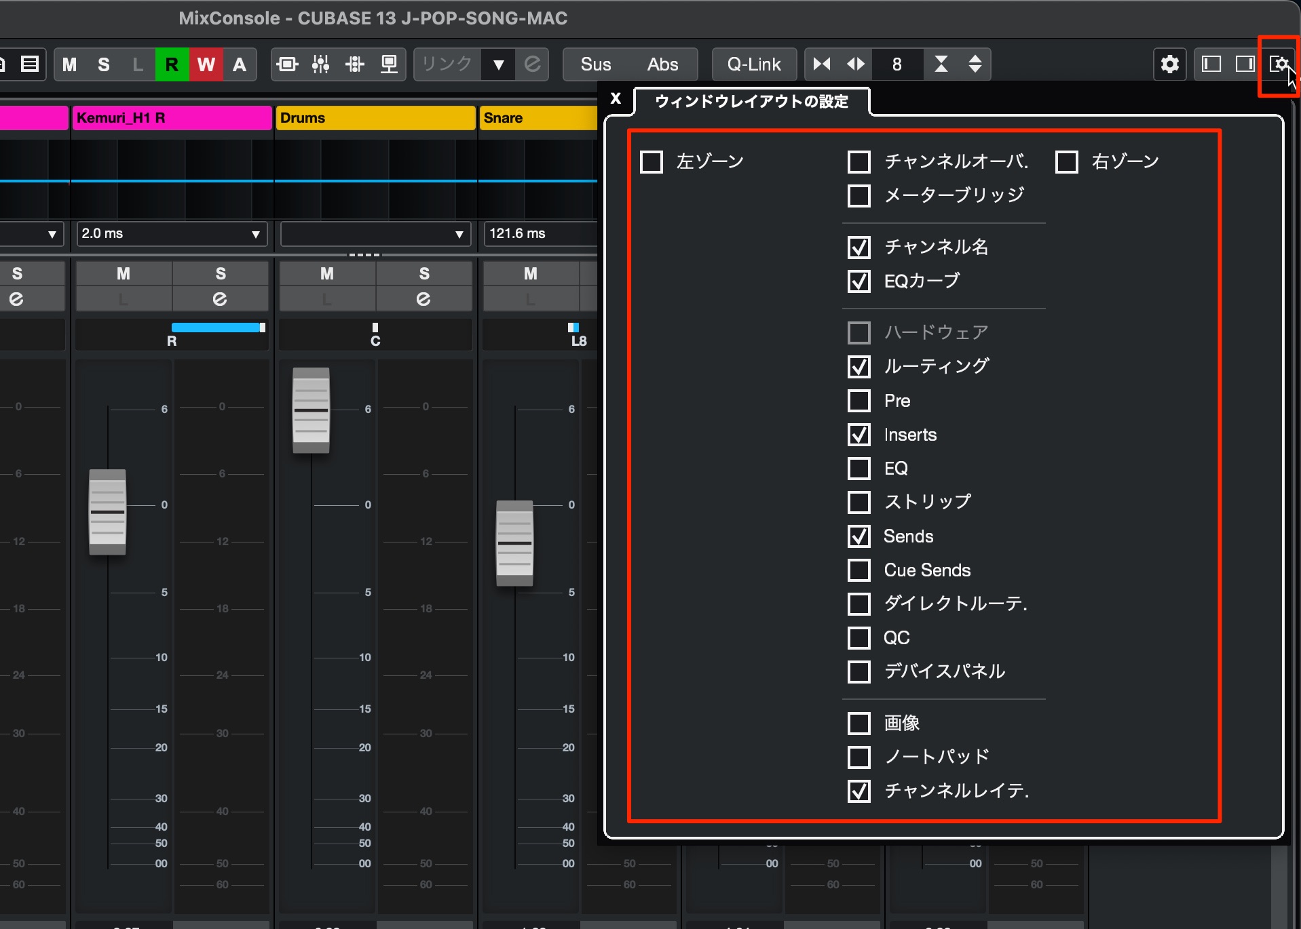
Task: Select the ウィンドウレイアウトの設定 tab
Action: (x=752, y=102)
